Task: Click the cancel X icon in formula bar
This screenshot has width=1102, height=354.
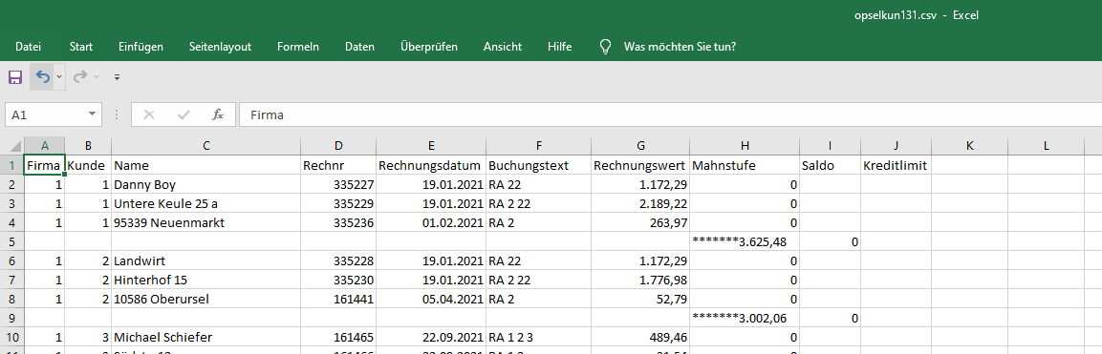Action: click(149, 115)
